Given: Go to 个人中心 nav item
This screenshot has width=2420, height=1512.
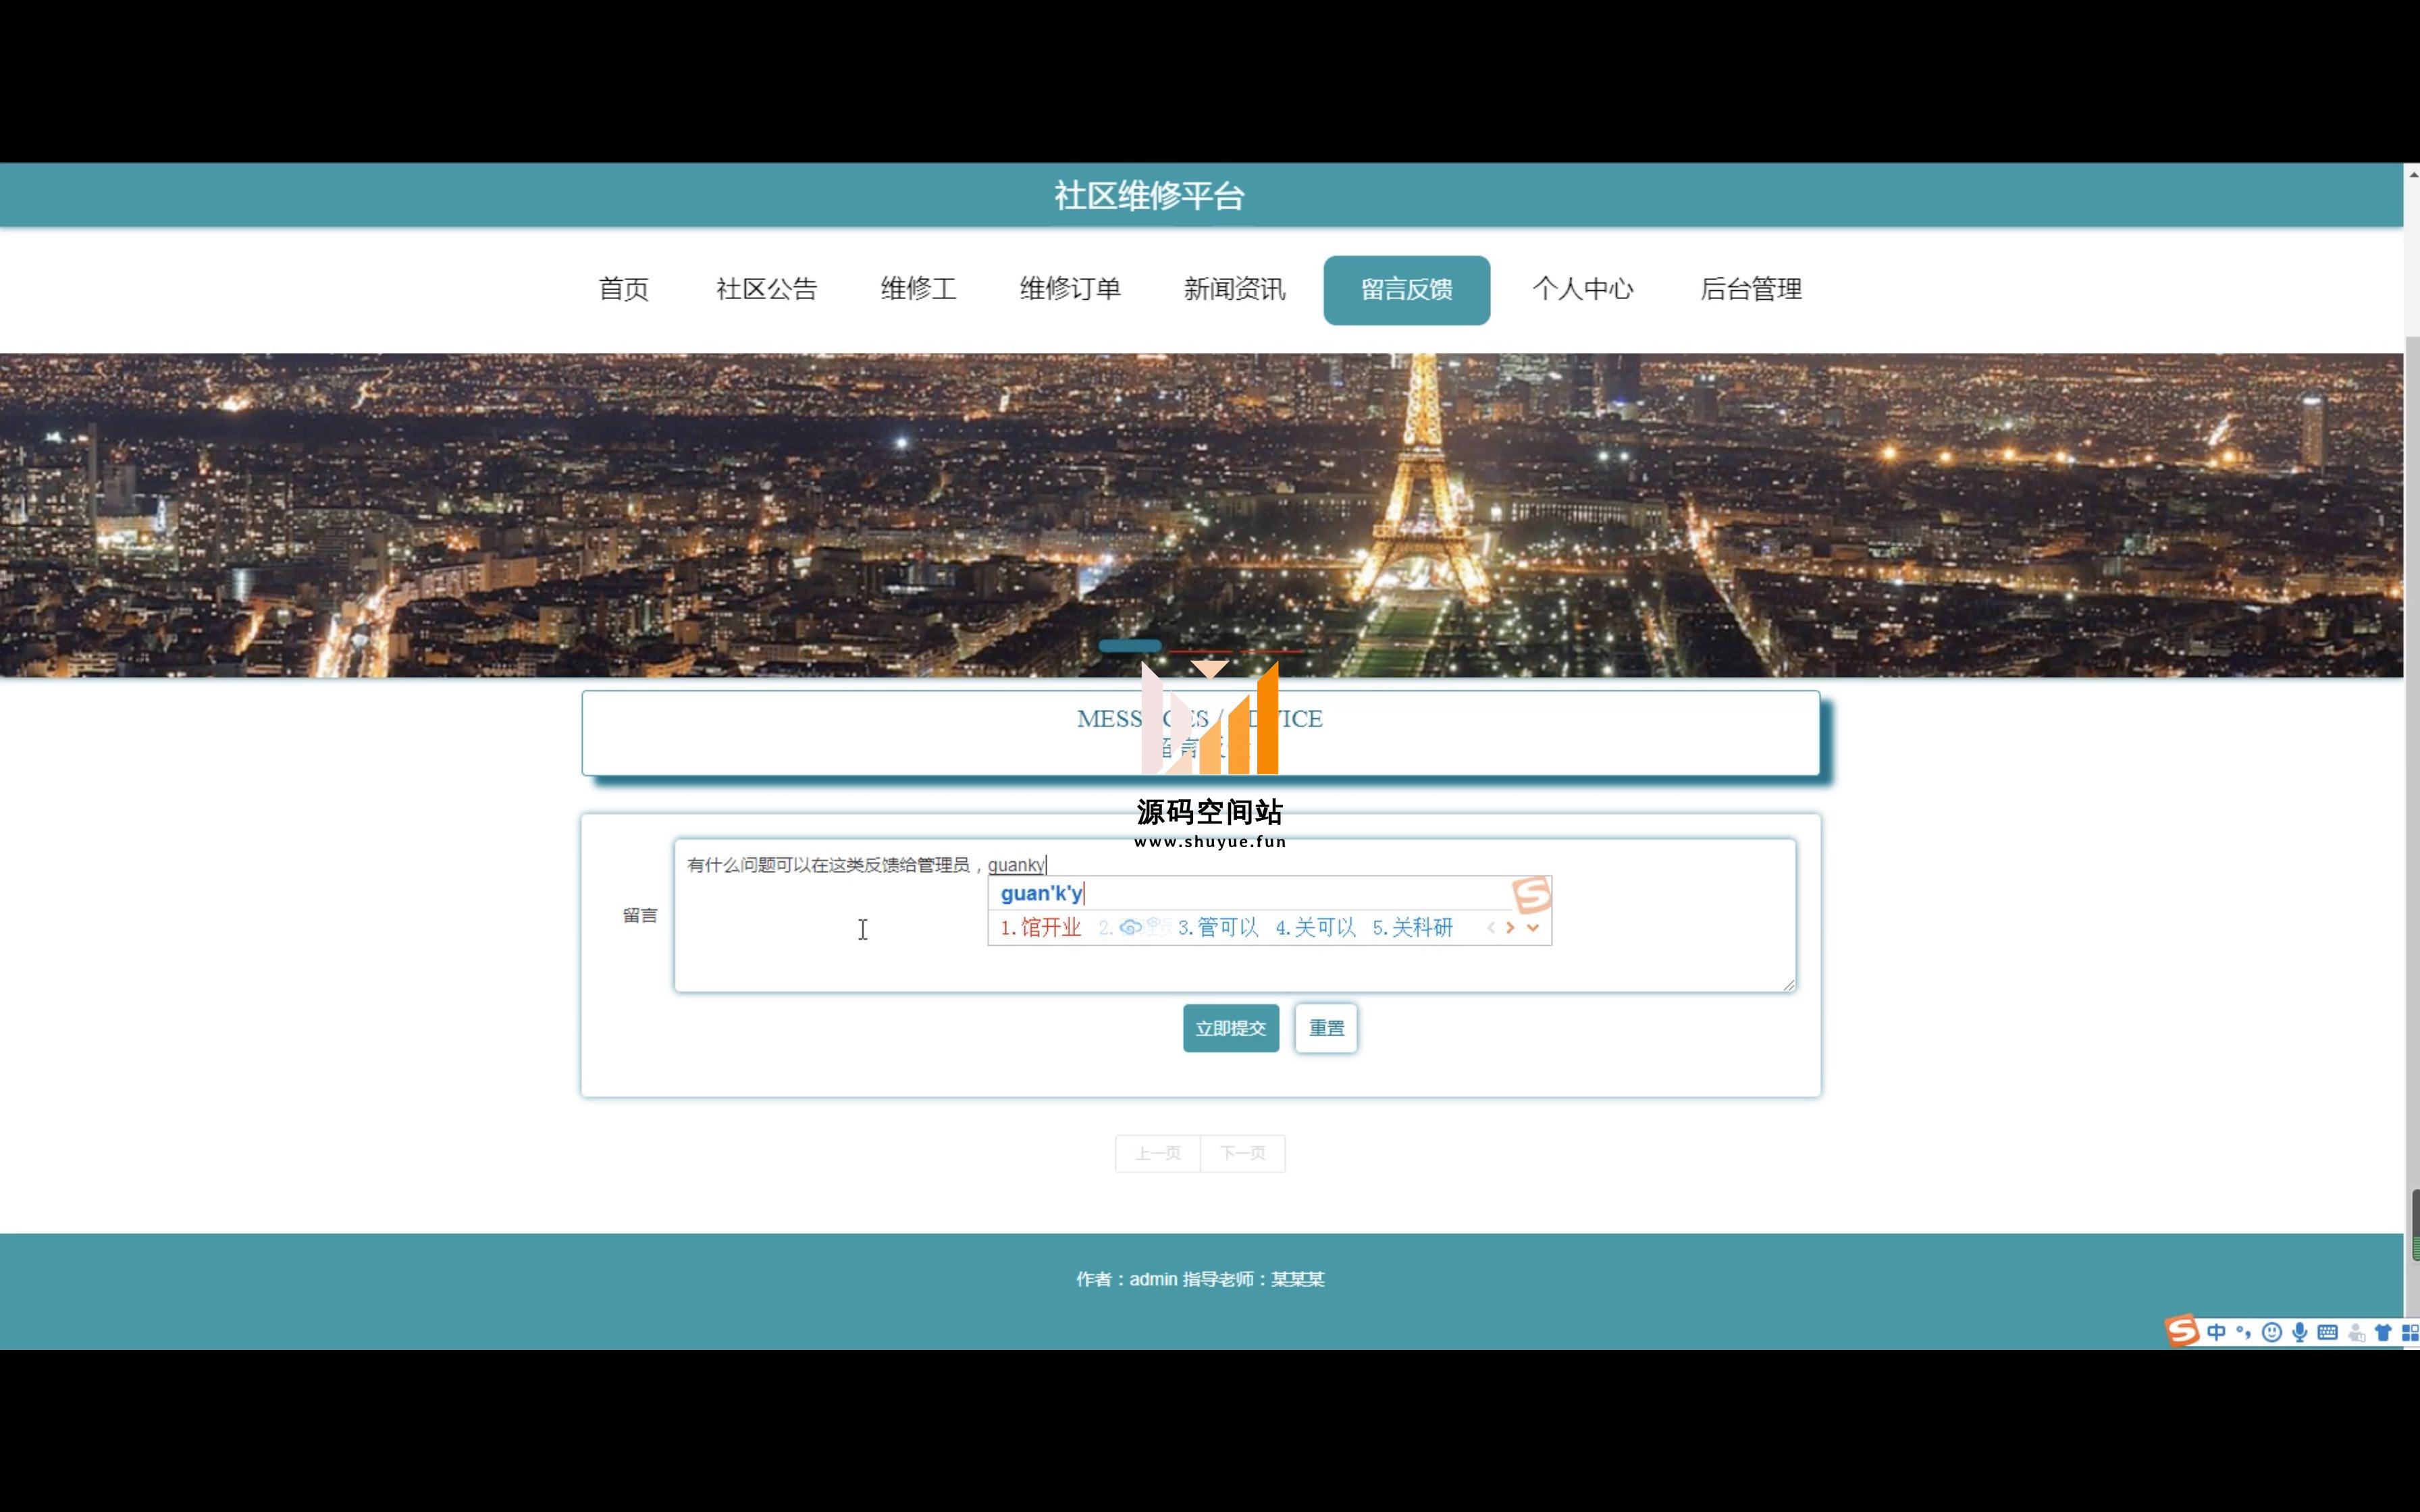Looking at the screenshot, I should point(1582,290).
